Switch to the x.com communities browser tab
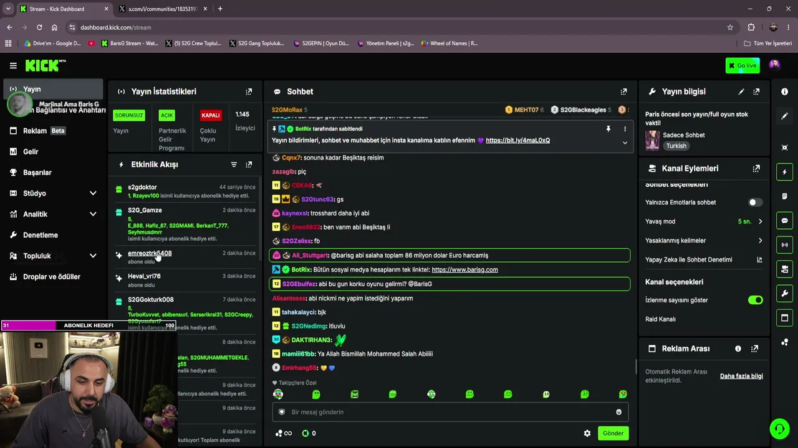Image resolution: width=798 pixels, height=448 pixels. (161, 9)
